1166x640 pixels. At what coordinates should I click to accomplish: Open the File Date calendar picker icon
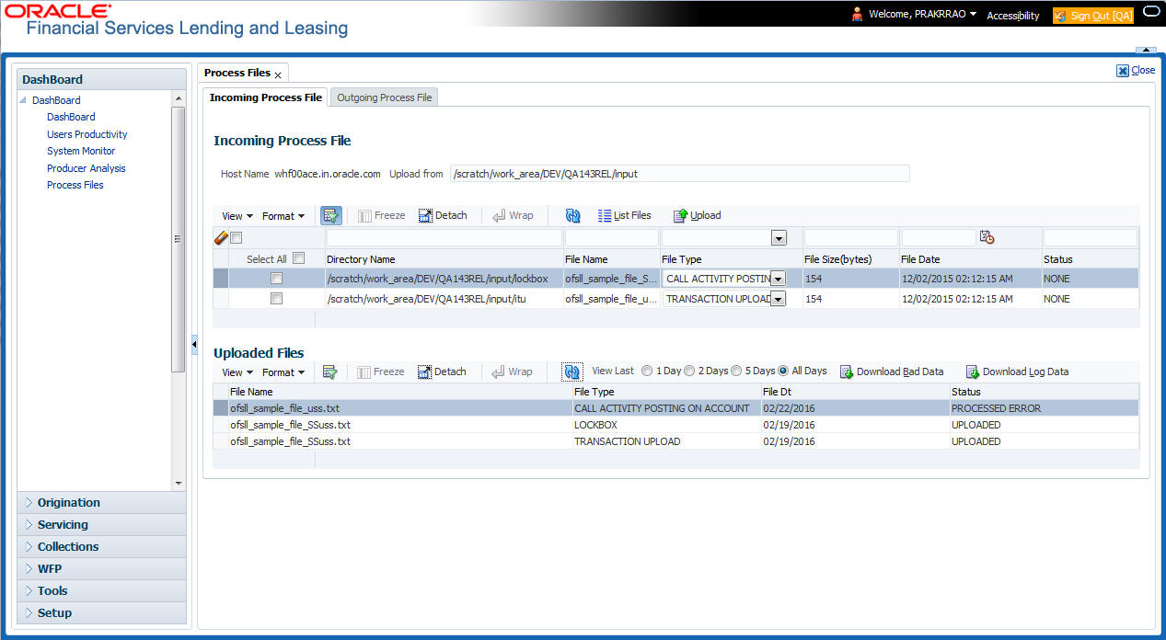click(x=987, y=238)
